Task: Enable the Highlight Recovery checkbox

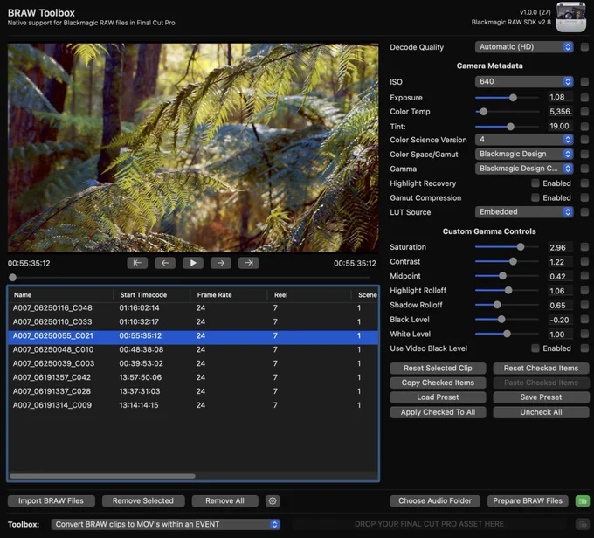Action: point(535,183)
